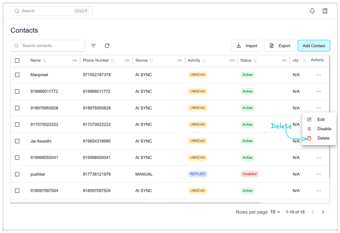Click the Export button

(280, 46)
